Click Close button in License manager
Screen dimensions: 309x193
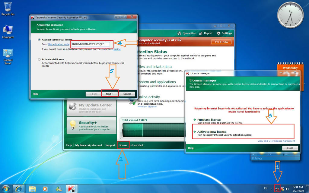pos(290,148)
